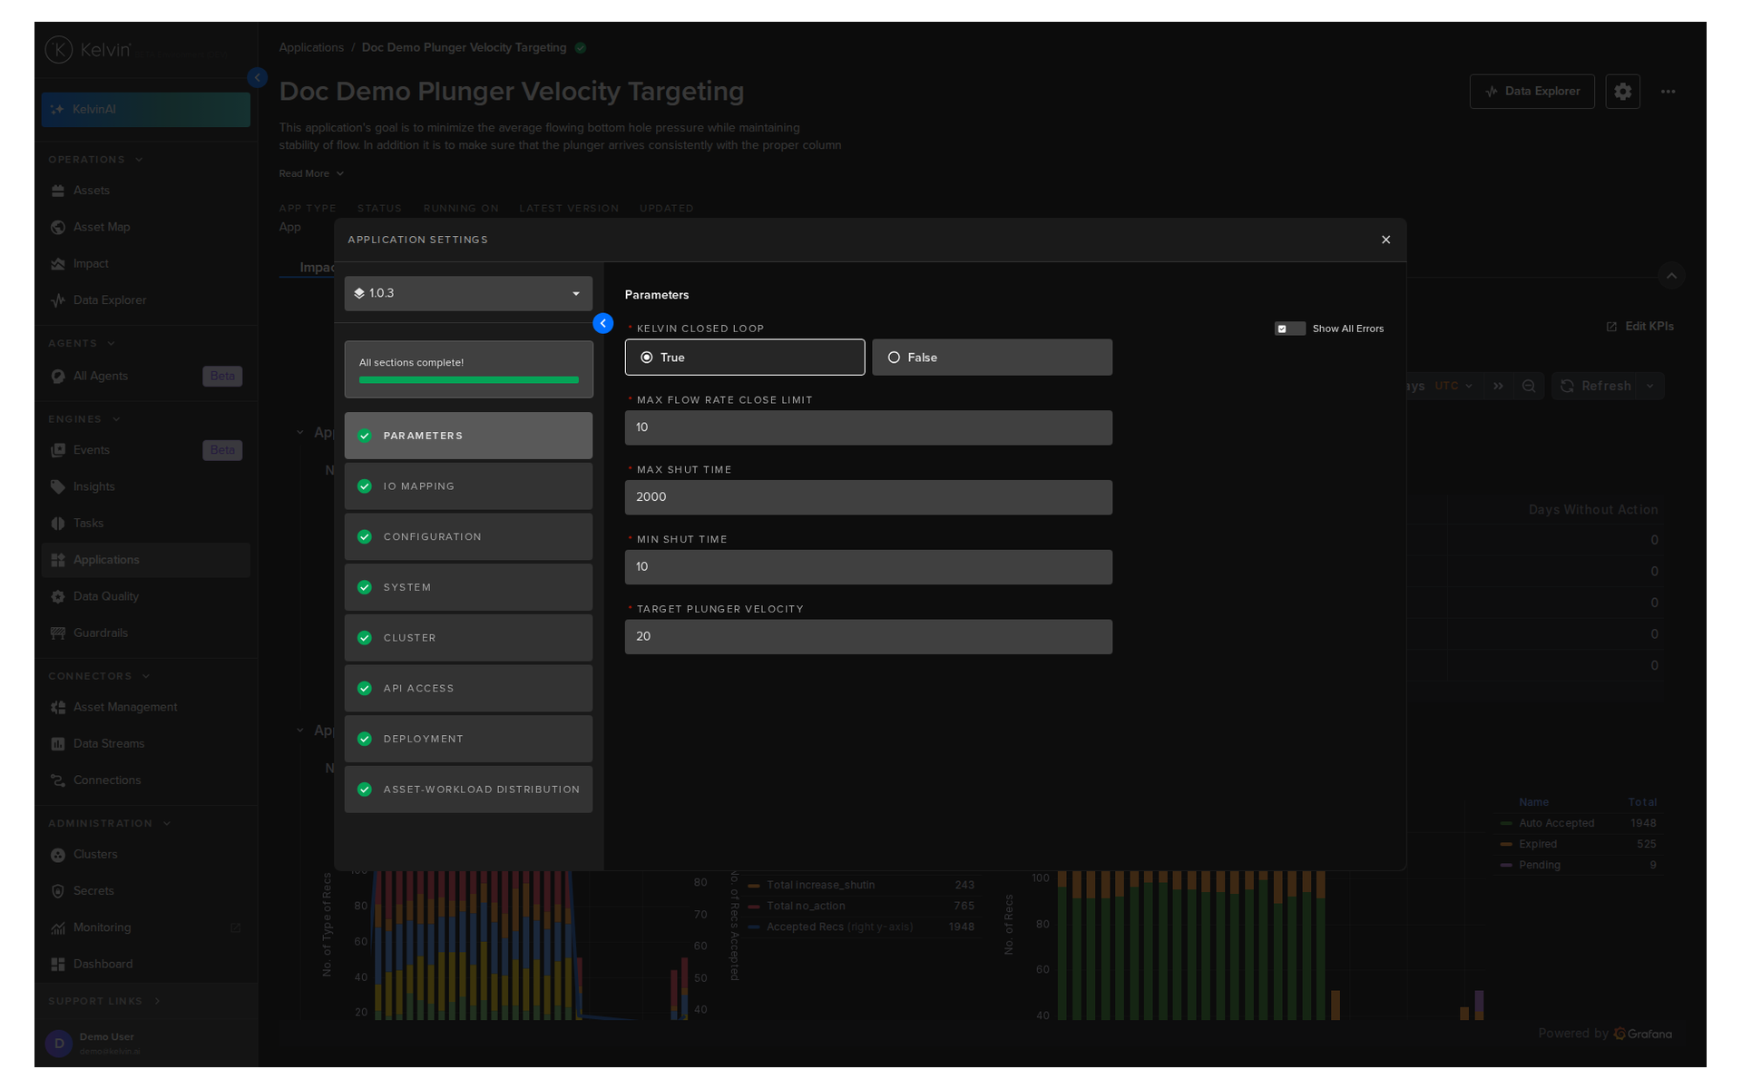Select True for Kelvin Closed Loop

[x=745, y=358]
